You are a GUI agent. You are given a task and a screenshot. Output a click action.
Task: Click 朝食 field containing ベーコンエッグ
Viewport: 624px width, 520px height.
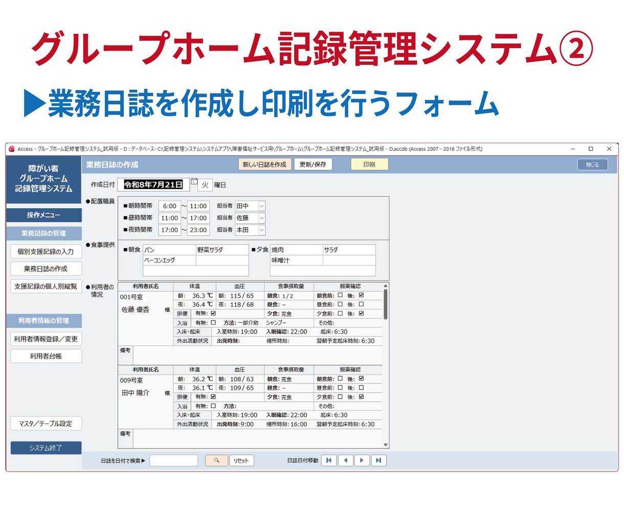(169, 260)
